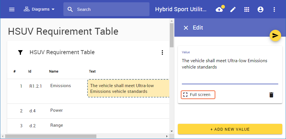This screenshot has height=139, width=286.
Task: Click the Full screen button
Action: coord(198,95)
